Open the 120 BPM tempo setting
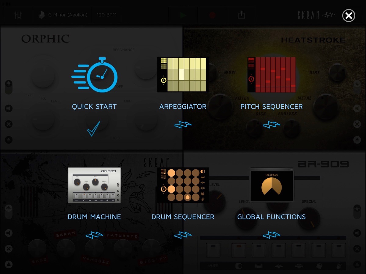This screenshot has height=274, width=366. (106, 15)
